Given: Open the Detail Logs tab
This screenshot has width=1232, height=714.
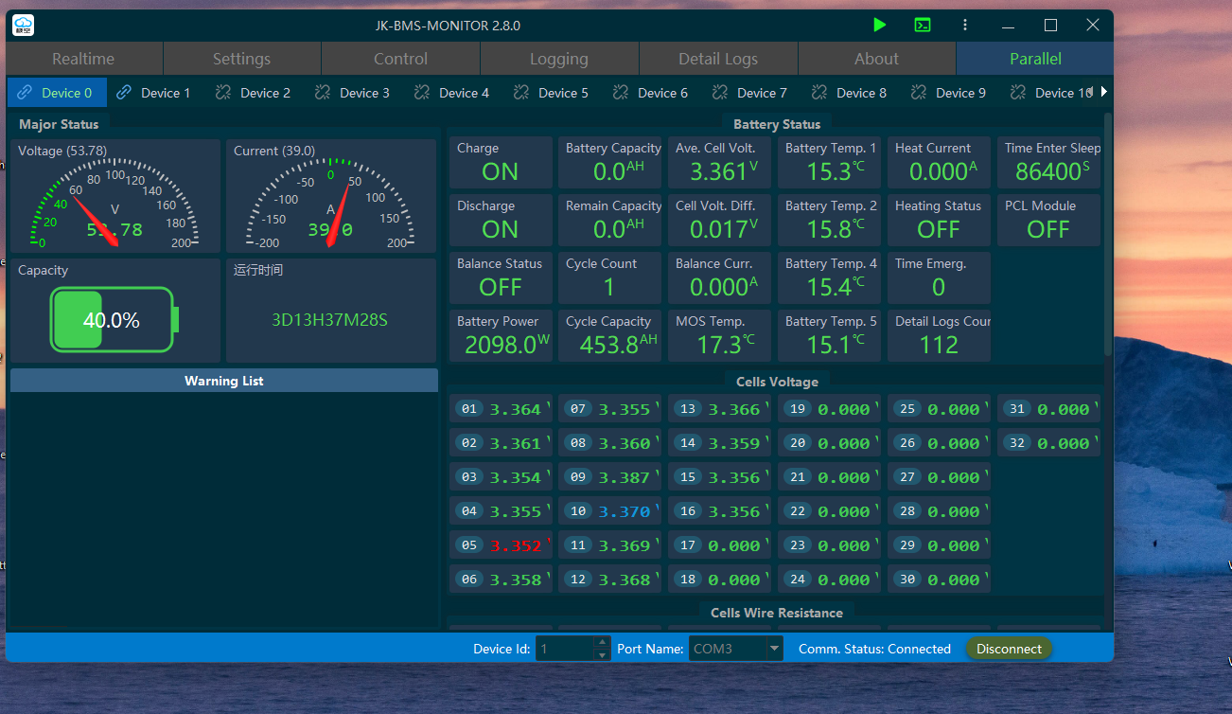Looking at the screenshot, I should (718, 59).
